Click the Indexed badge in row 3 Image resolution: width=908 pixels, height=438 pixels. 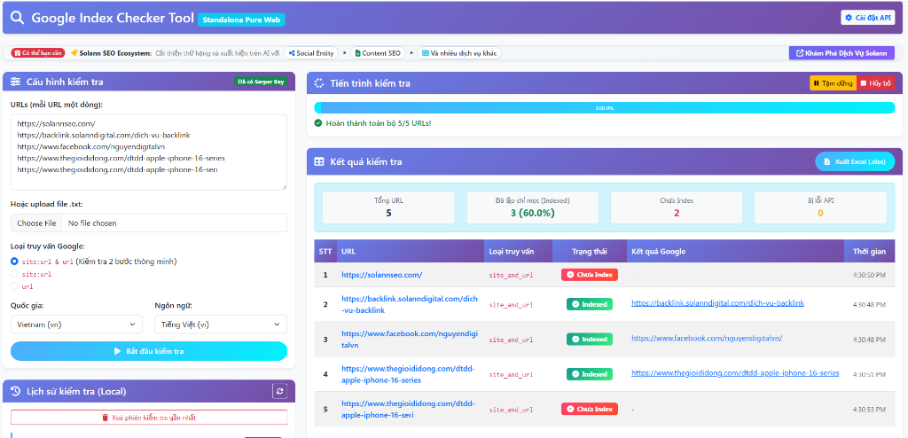point(590,339)
